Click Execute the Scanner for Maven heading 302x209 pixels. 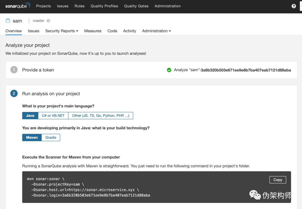tap(71, 157)
